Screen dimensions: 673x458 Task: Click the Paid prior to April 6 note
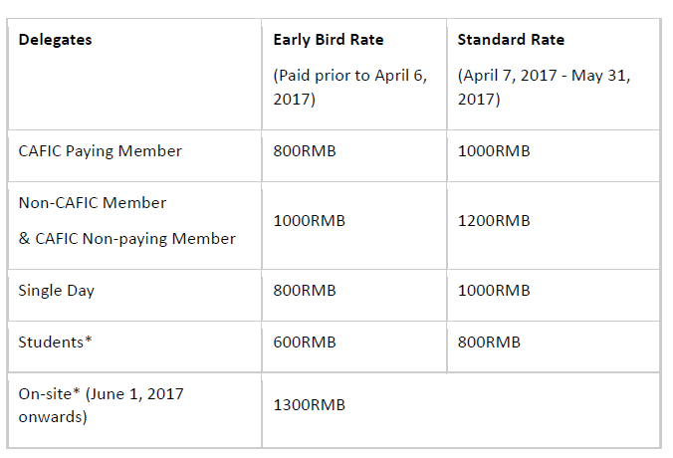(350, 88)
